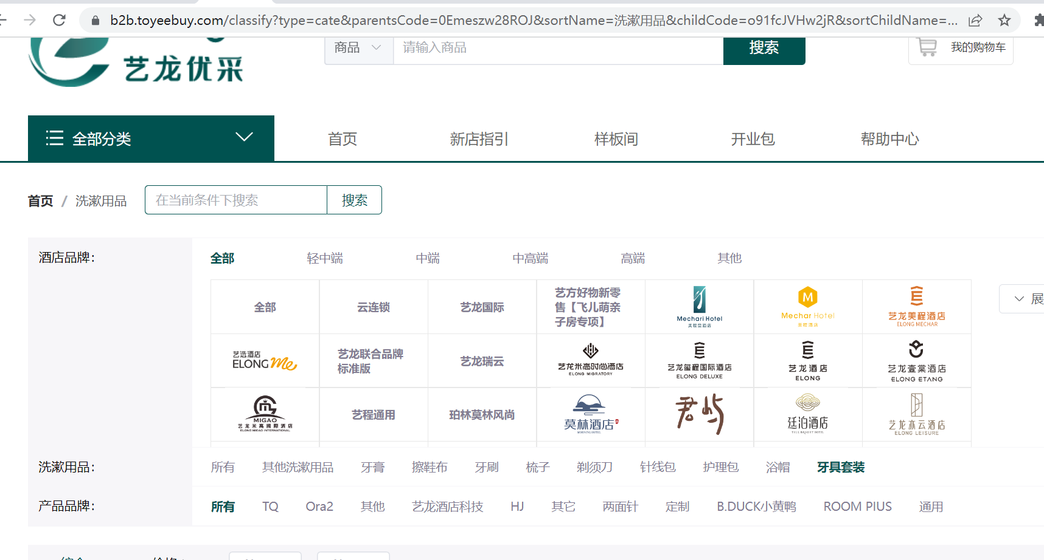1044x560 pixels.
Task: Click the 搜索 button beside the condition search
Action: (355, 200)
